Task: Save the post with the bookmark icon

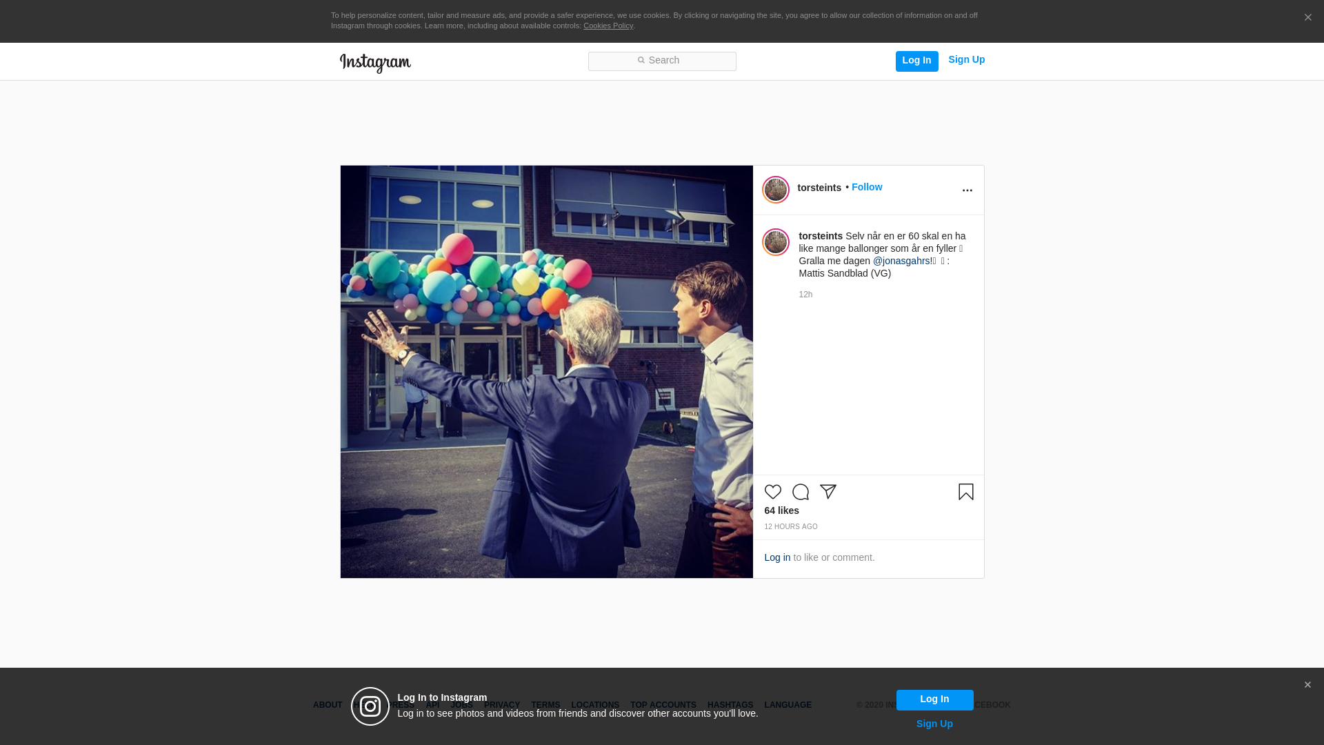Action: click(x=965, y=492)
